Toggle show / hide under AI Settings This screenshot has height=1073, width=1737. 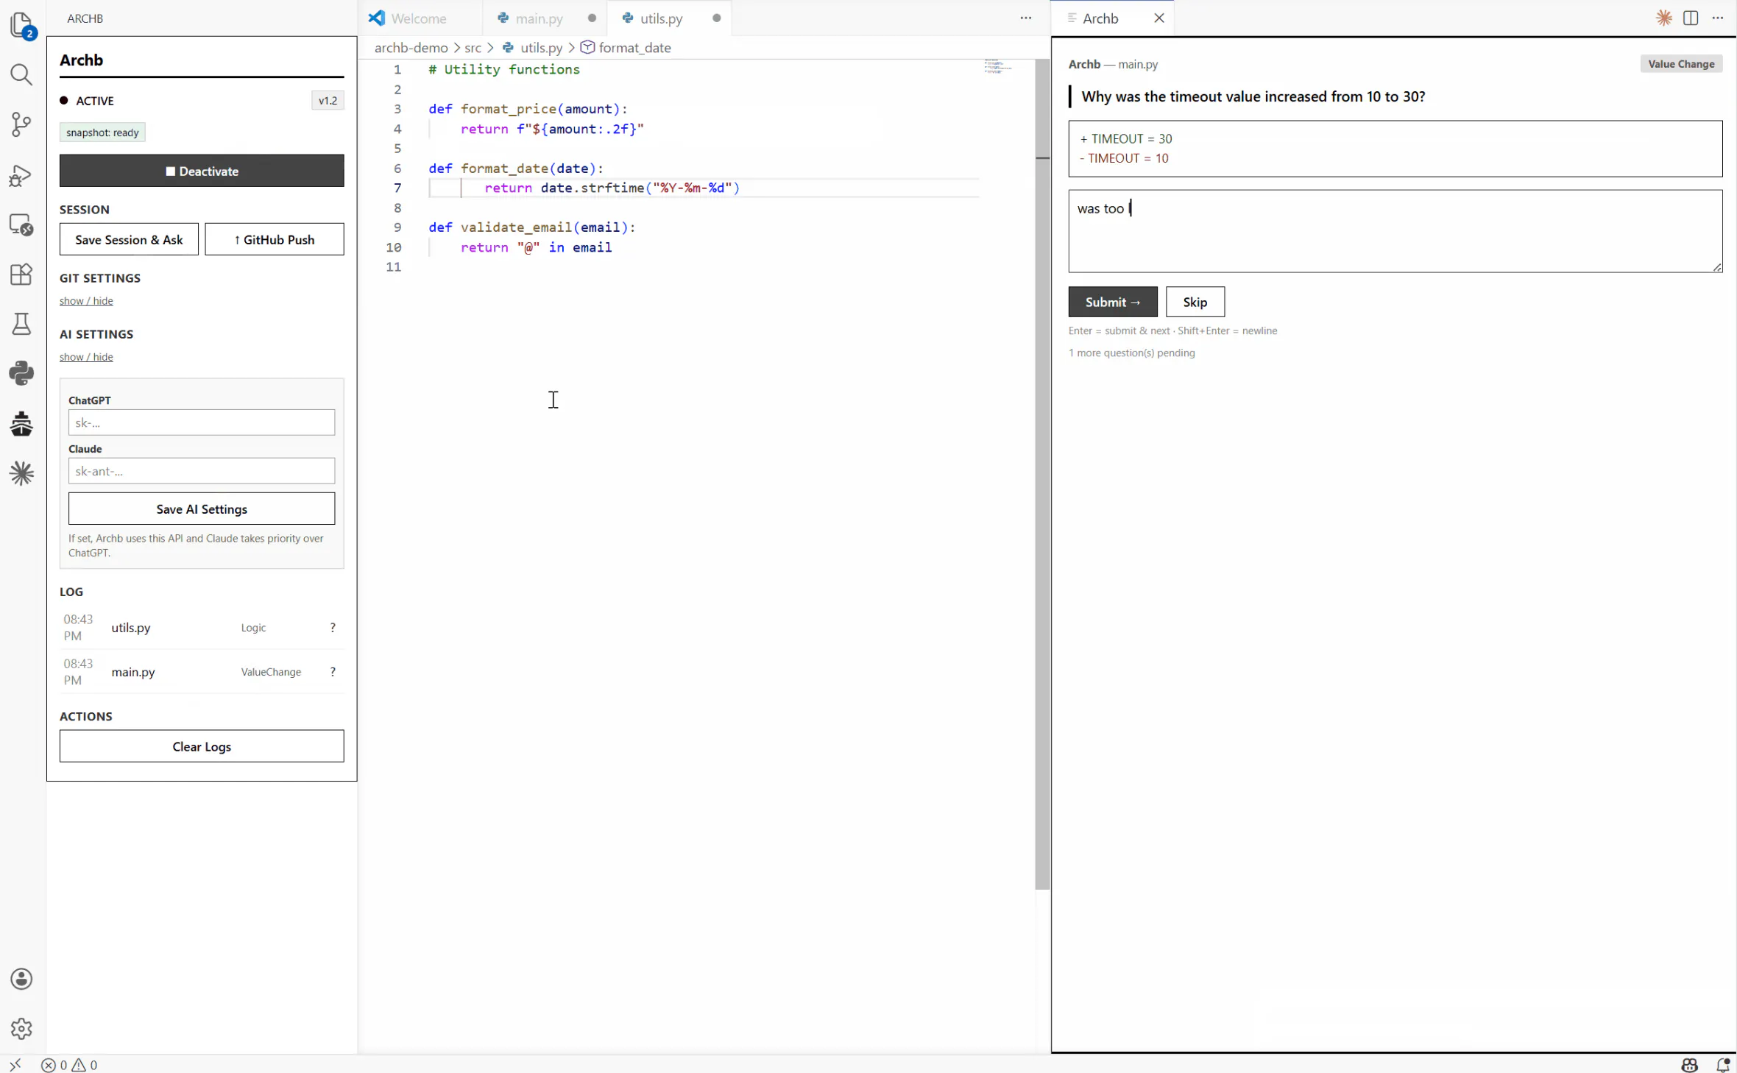pos(86,356)
